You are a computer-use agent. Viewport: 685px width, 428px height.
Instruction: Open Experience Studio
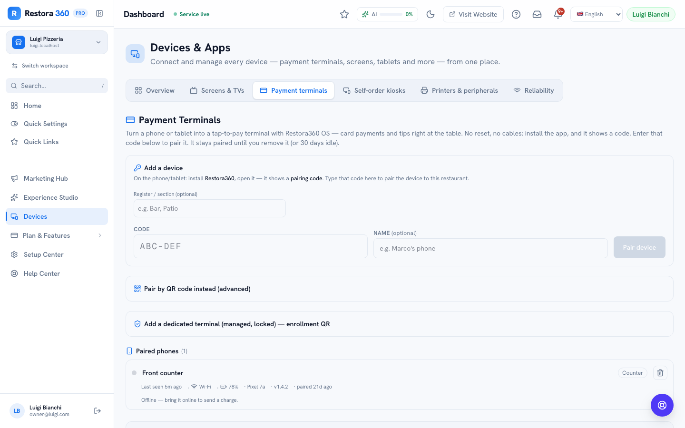(57, 197)
